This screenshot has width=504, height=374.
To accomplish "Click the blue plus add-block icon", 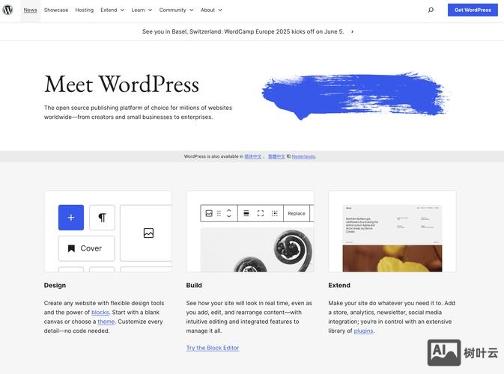I will (71, 218).
